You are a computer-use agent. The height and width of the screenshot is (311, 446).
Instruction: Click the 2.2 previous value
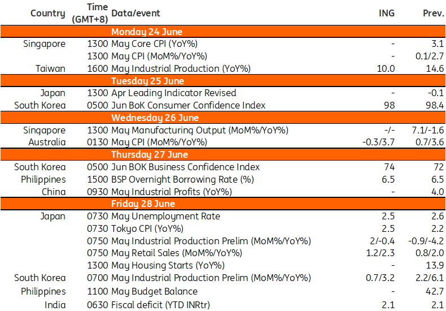coord(438,228)
